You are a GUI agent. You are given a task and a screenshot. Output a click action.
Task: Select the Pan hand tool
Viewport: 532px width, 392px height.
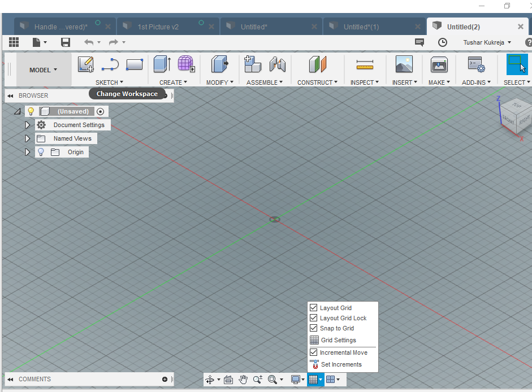(243, 380)
